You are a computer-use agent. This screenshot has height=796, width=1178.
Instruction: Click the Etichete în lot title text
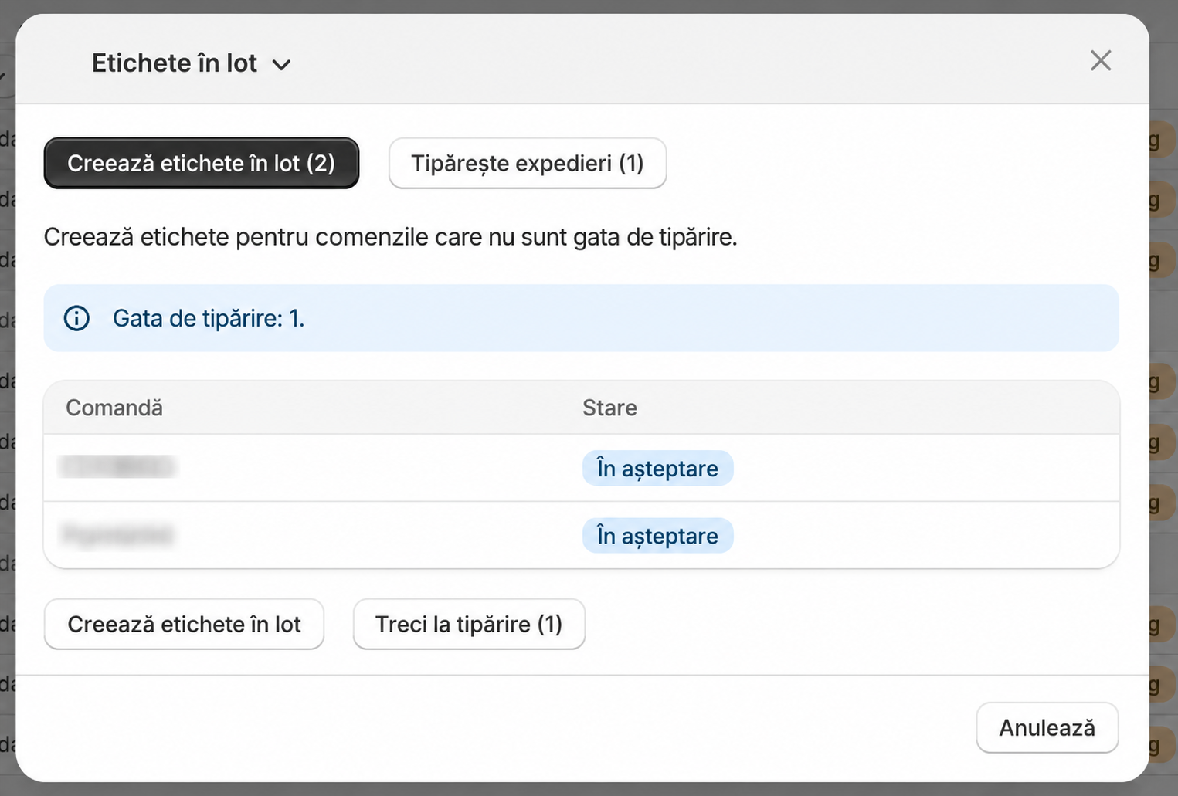point(175,63)
